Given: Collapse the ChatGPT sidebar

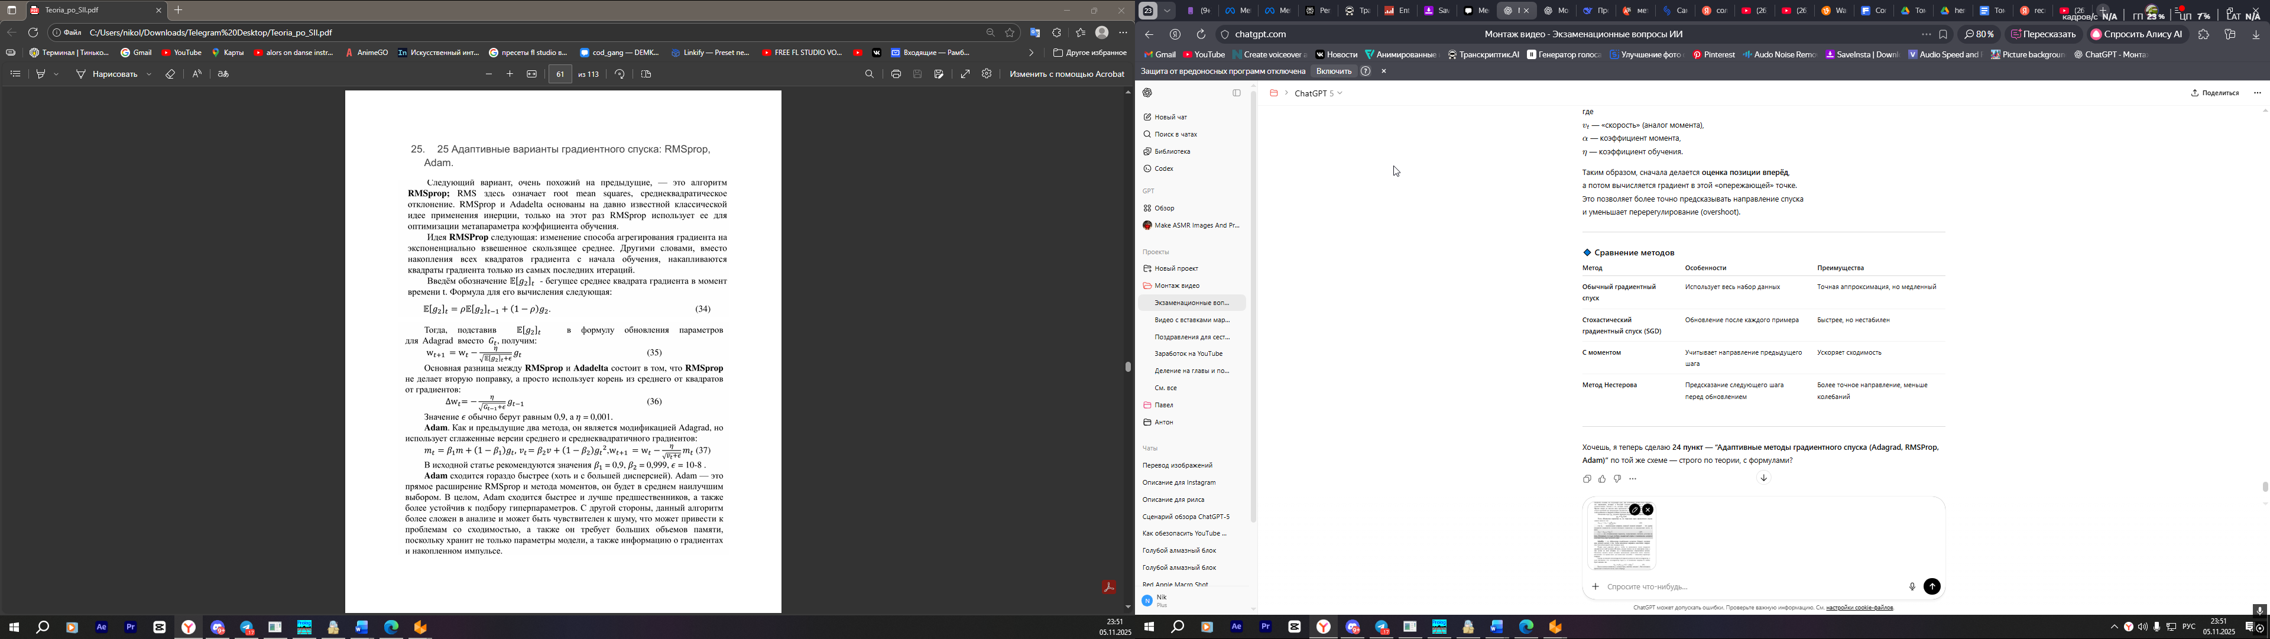Looking at the screenshot, I should (1236, 93).
